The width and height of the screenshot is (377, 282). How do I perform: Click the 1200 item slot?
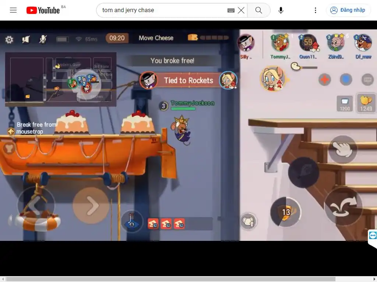pyautogui.click(x=345, y=103)
